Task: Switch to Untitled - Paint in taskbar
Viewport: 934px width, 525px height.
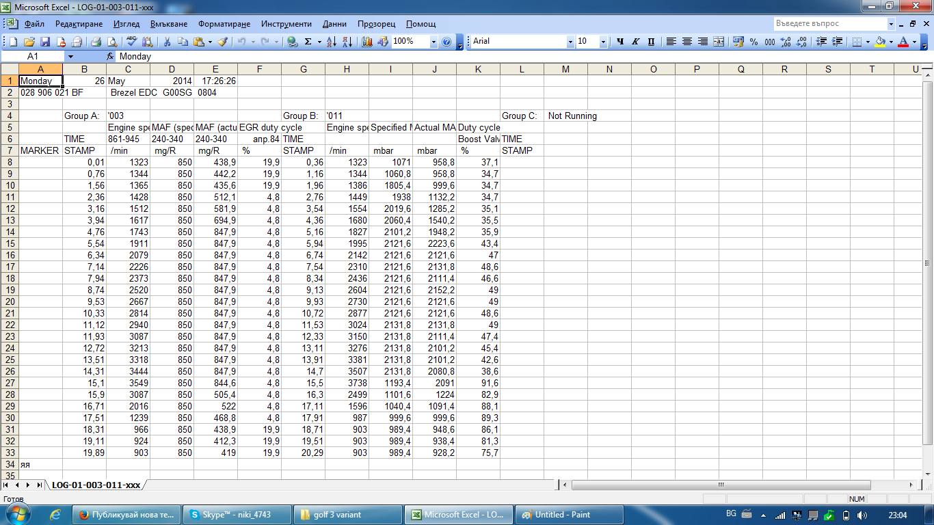Action: [569, 515]
